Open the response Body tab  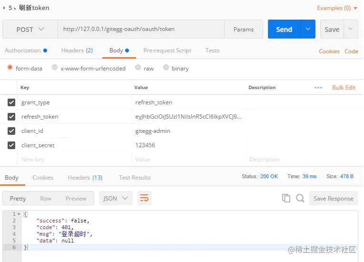coord(11,178)
